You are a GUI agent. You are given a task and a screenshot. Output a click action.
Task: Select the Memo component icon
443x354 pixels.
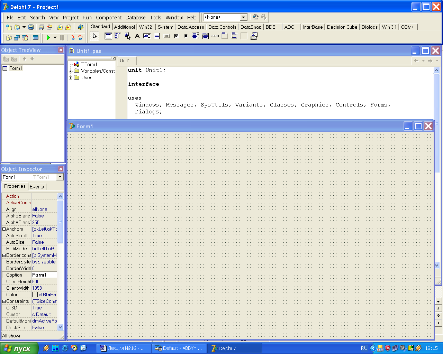tap(157, 36)
